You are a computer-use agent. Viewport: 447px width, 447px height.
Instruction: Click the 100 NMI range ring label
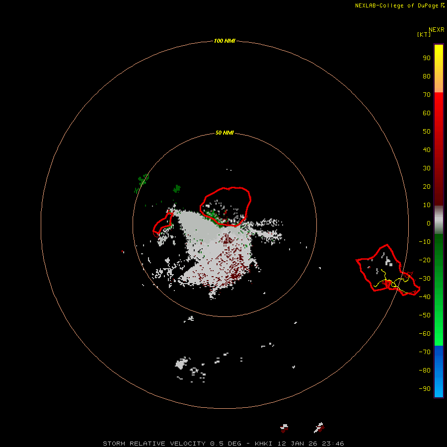[x=224, y=41]
